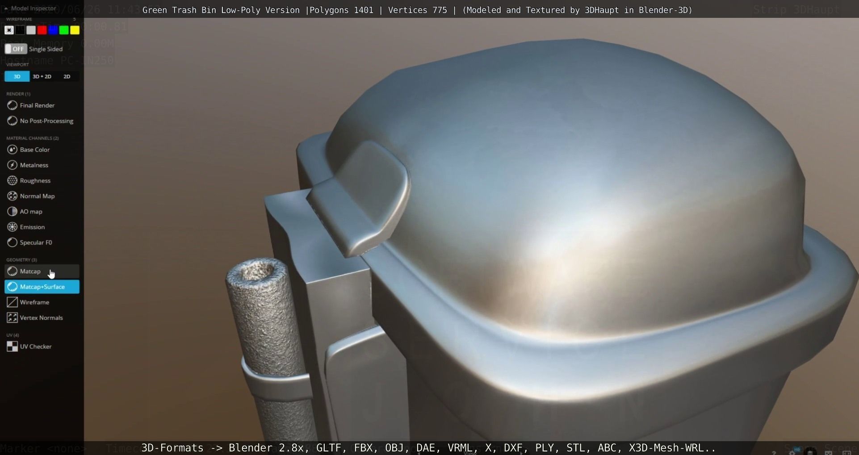Screen dimensions: 859x455
Task: Click the UV (4) section header
Action: 13,335
